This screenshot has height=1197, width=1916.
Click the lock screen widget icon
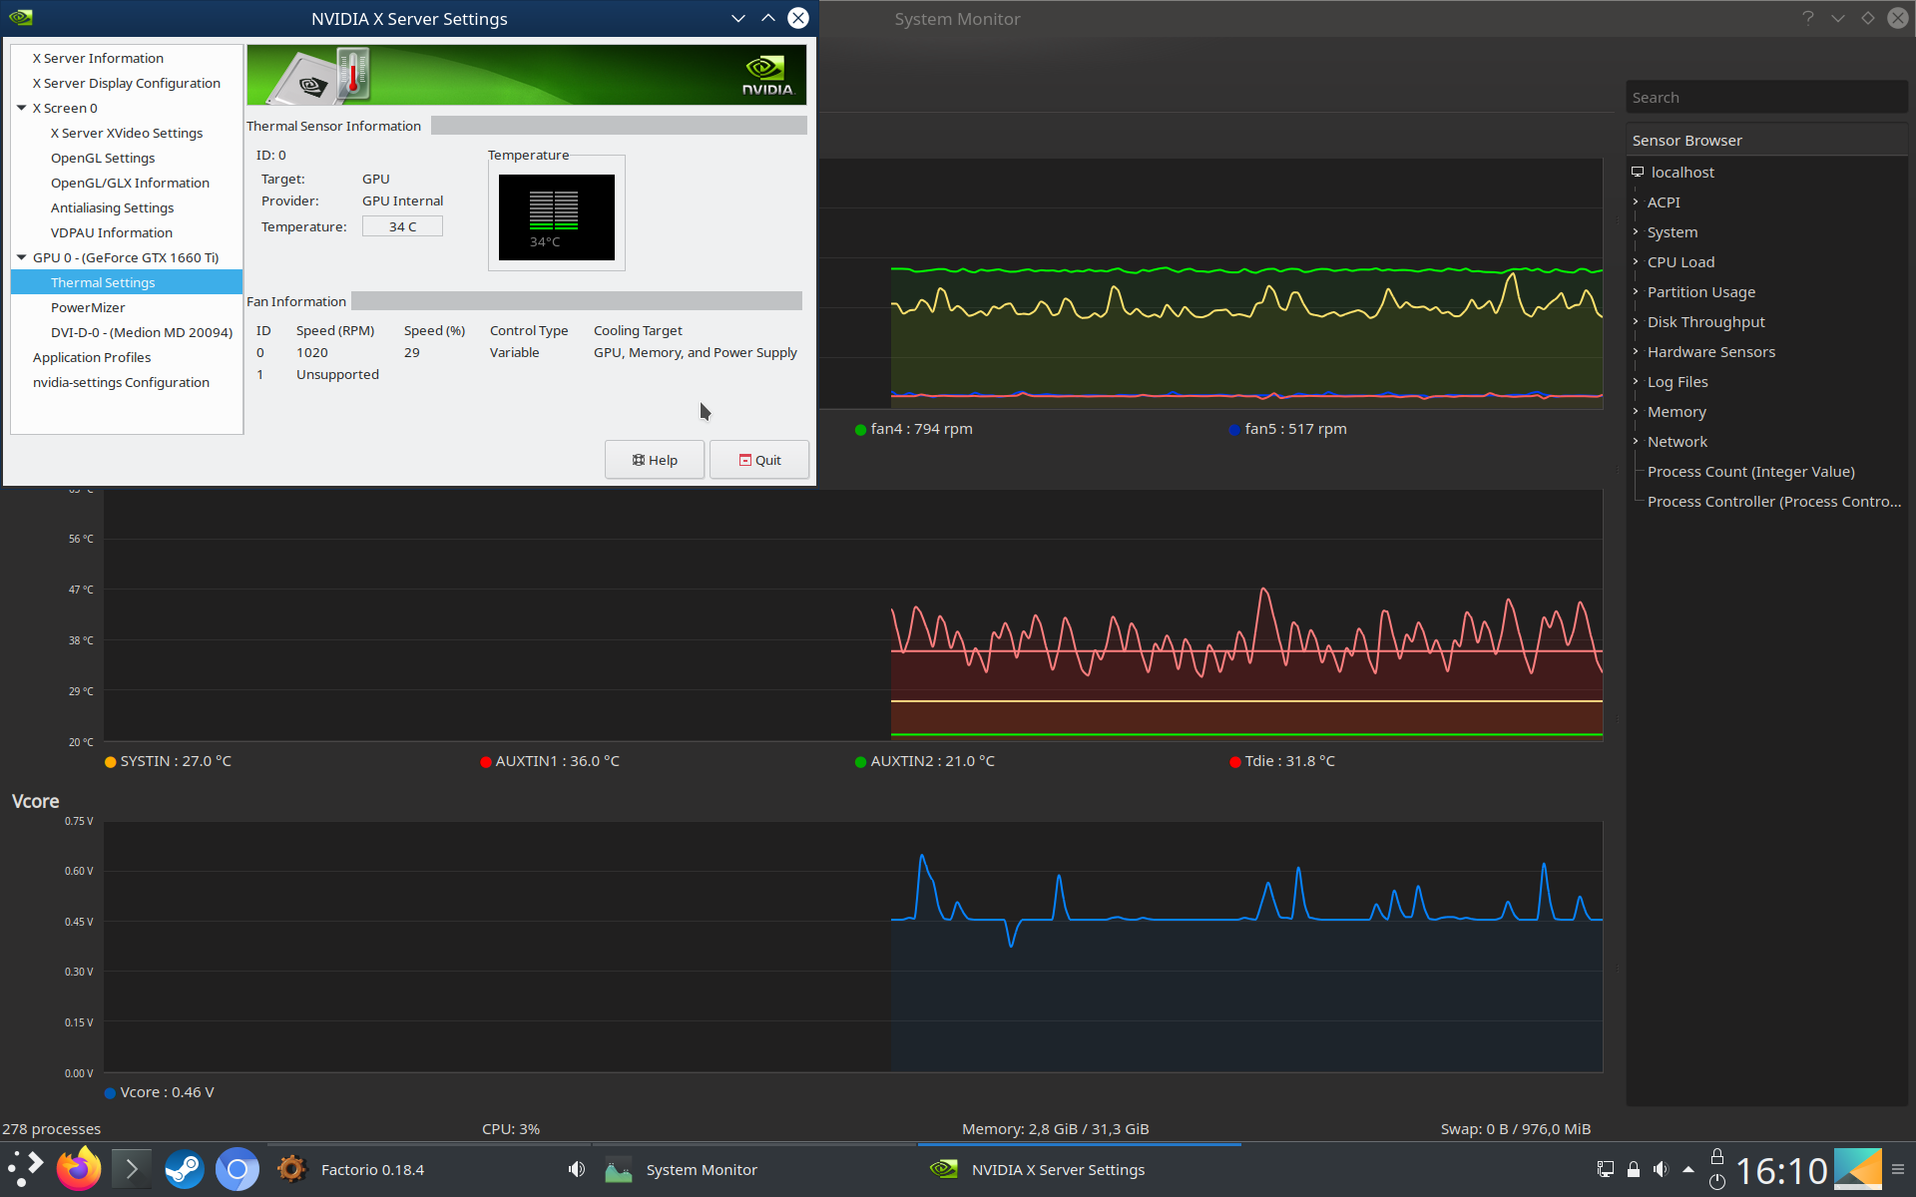(1717, 1156)
